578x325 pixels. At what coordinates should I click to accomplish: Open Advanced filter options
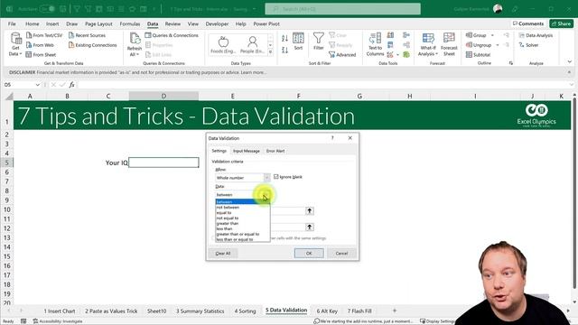pos(342,54)
